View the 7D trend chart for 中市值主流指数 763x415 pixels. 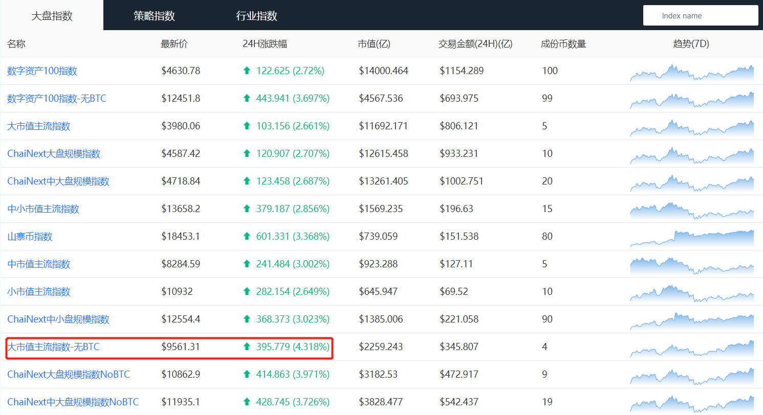692,266
